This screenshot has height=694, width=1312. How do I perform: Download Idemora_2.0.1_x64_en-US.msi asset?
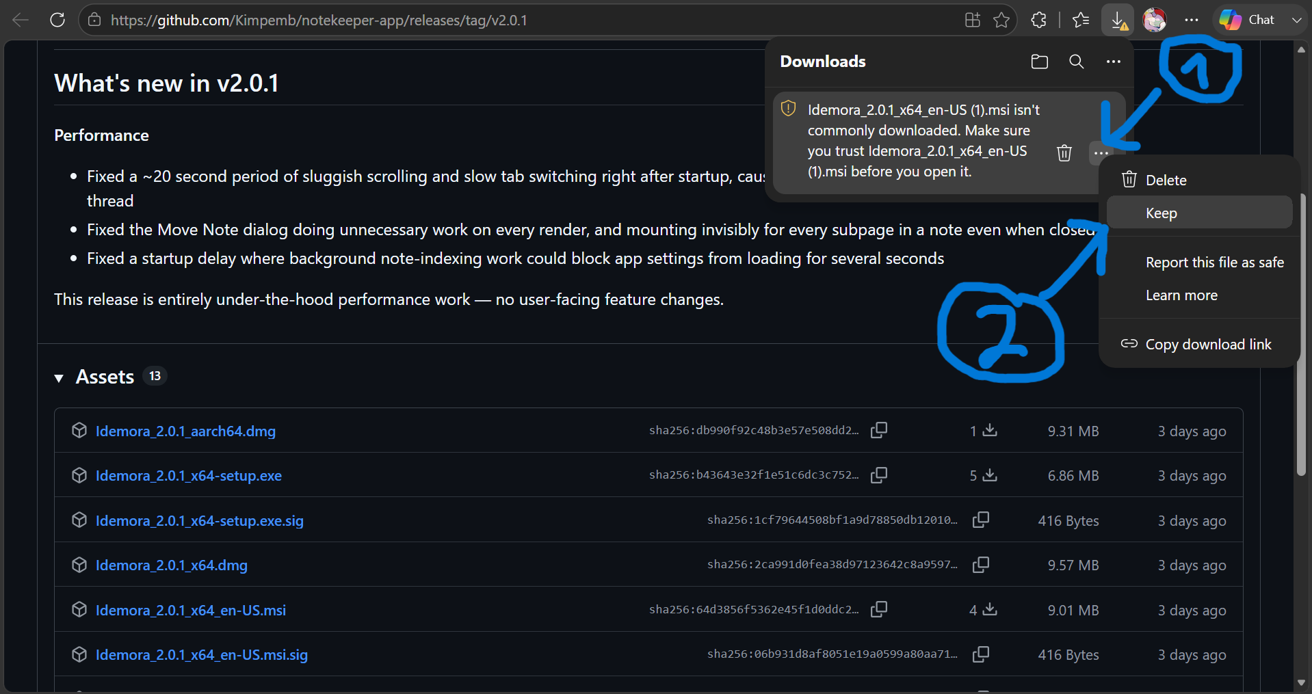click(191, 610)
